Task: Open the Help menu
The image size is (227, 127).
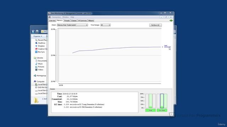Action: pos(72,17)
